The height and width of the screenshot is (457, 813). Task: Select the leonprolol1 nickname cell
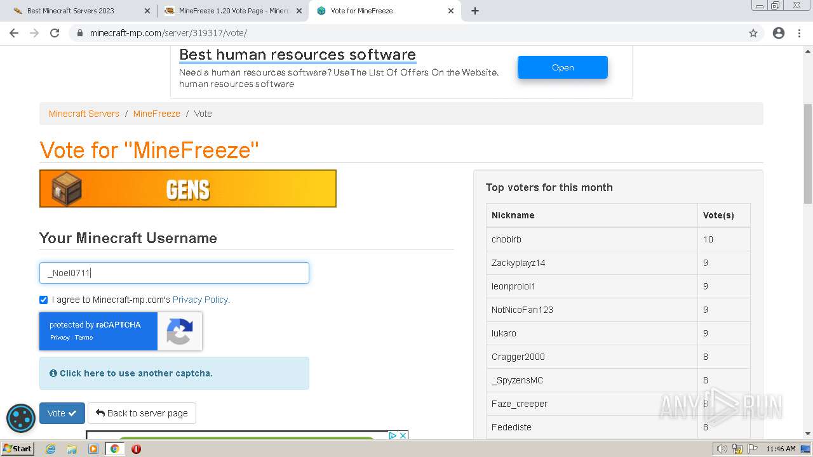pyautogui.click(x=592, y=286)
